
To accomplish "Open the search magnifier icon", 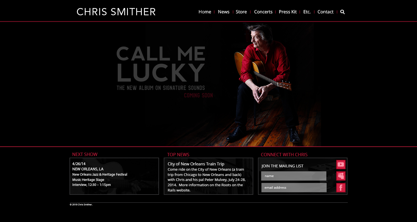I will [x=342, y=12].
